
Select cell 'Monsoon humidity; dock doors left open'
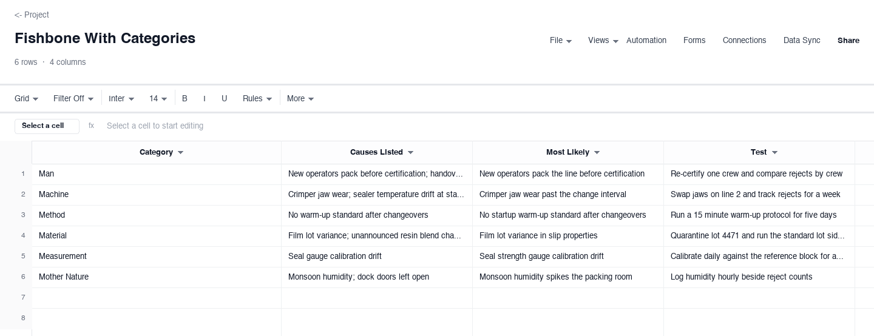pyautogui.click(x=377, y=277)
